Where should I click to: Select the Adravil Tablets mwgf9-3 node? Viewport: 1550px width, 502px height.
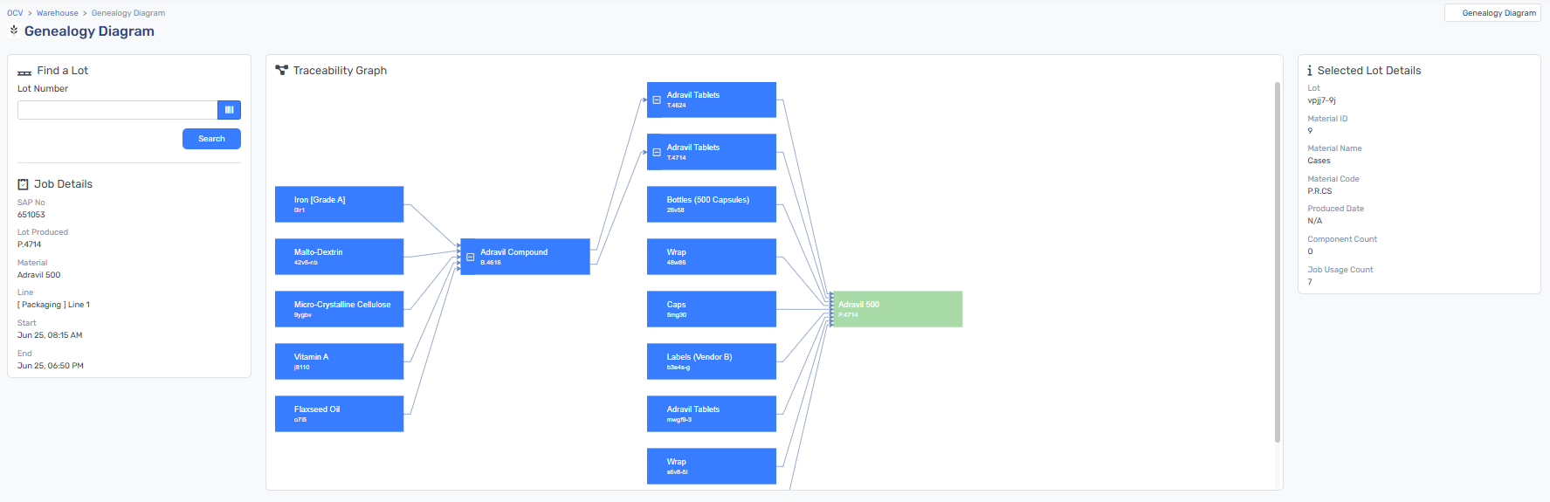tap(712, 414)
